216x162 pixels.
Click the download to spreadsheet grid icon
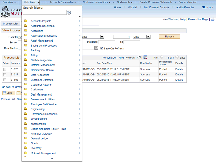pos(145,58)
